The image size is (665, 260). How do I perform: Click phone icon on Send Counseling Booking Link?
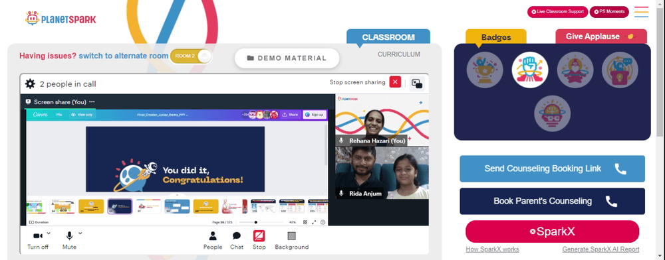coord(620,168)
